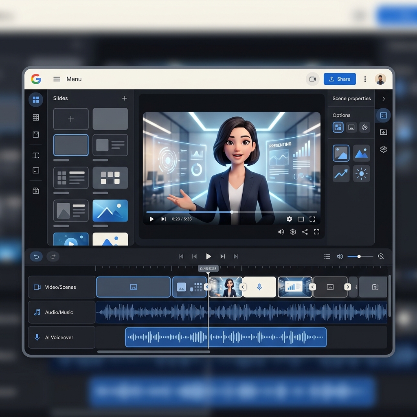
Task: Open the folder icon in right rail
Action: pyautogui.click(x=384, y=132)
